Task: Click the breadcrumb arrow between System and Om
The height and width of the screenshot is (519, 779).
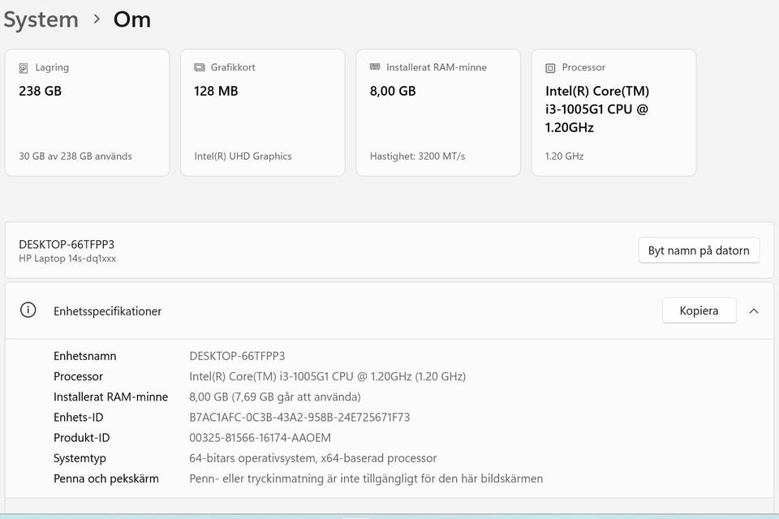Action: [97, 19]
